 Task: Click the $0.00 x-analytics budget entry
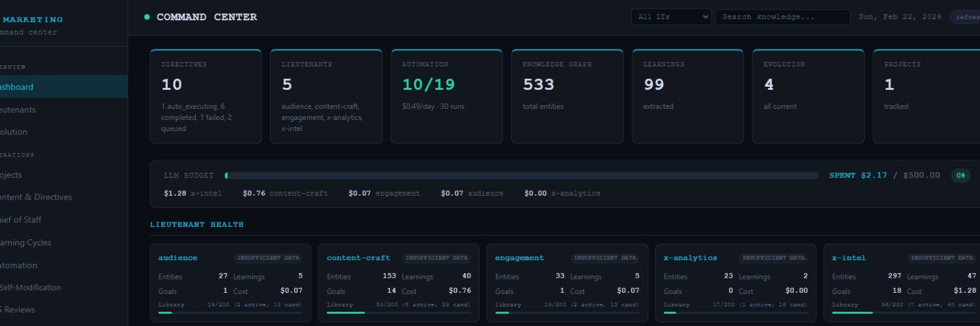coord(562,193)
